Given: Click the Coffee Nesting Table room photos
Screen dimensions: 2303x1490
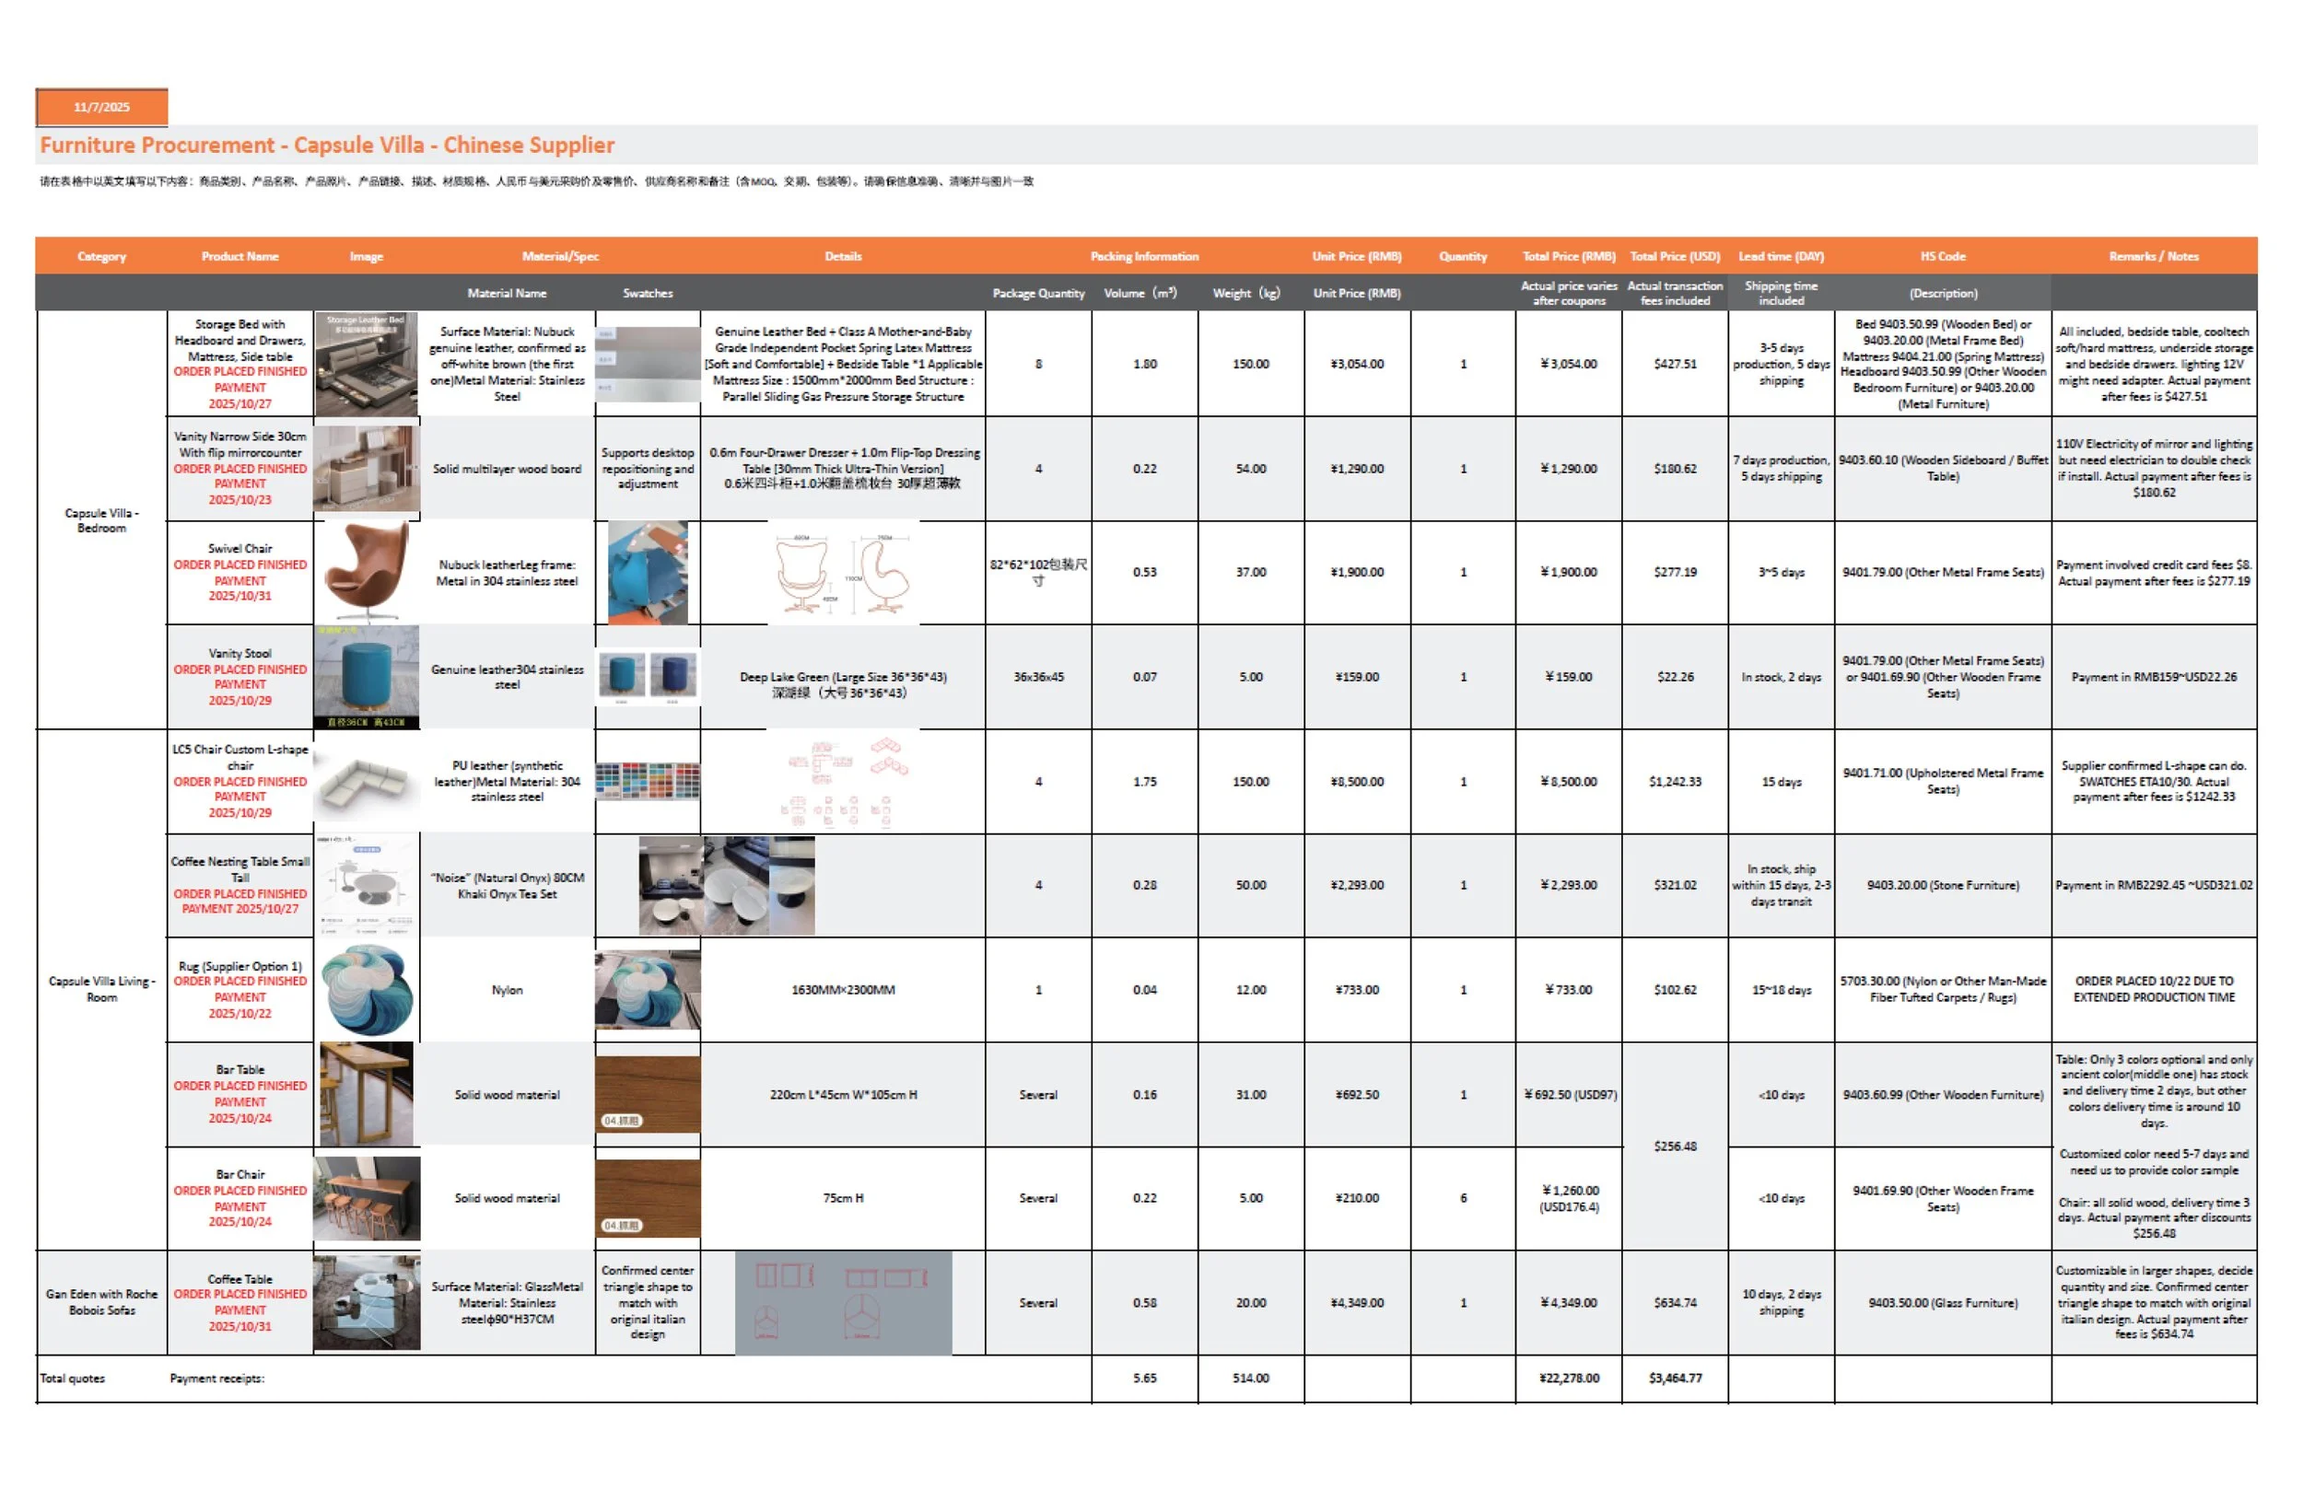Looking at the screenshot, I should point(727,885).
